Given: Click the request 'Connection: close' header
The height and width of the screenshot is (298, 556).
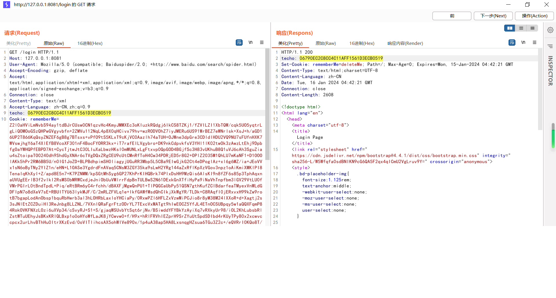Looking at the screenshot, I should pos(32,95).
